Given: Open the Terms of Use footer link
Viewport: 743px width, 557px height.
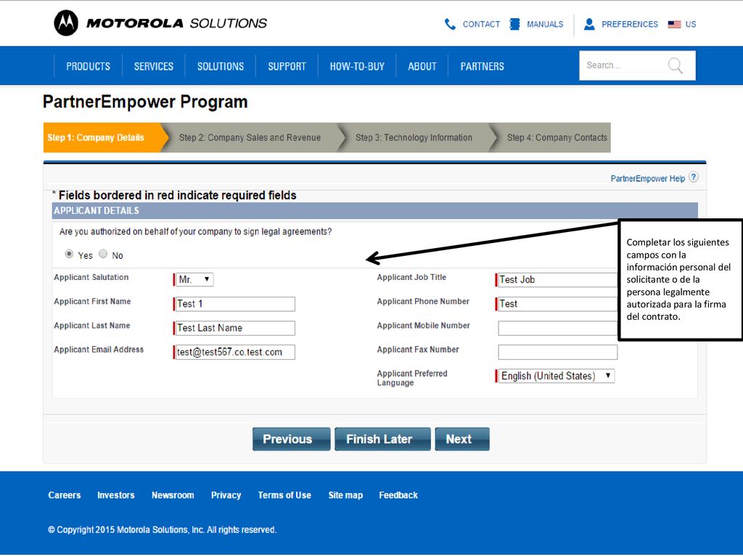Looking at the screenshot, I should (284, 495).
